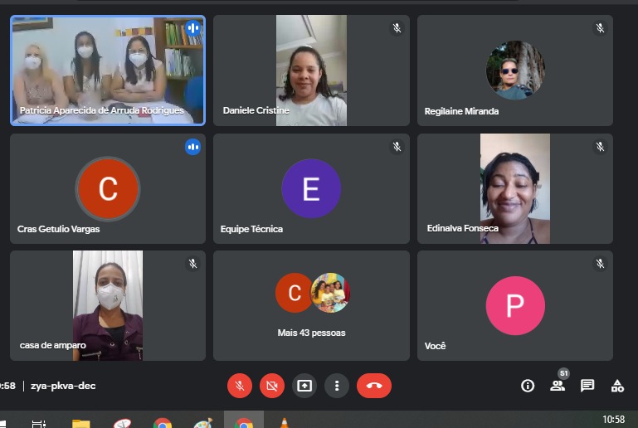Open File Explorer from the taskbar
638x428 pixels.
80,424
